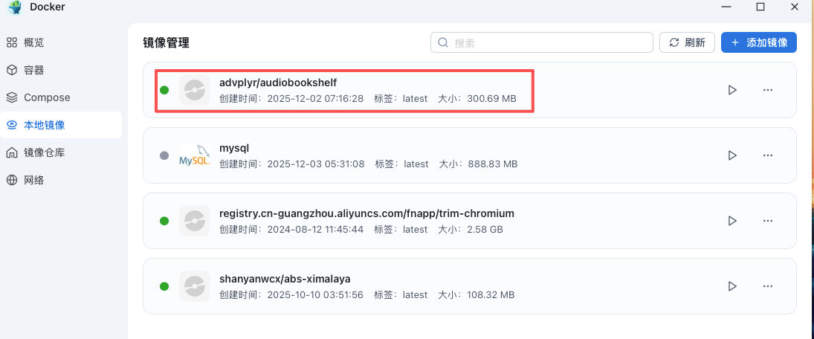The height and width of the screenshot is (339, 814).
Task: Run the advplyr/audiobookshelf image
Action: pos(732,90)
